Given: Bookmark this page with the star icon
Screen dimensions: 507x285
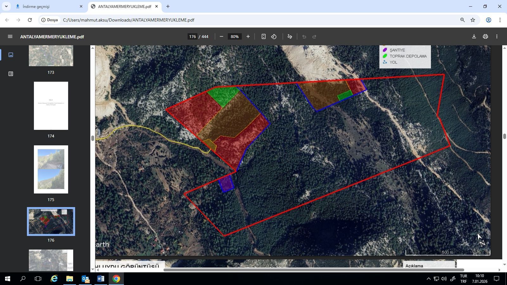Looking at the screenshot, I should coord(473,20).
